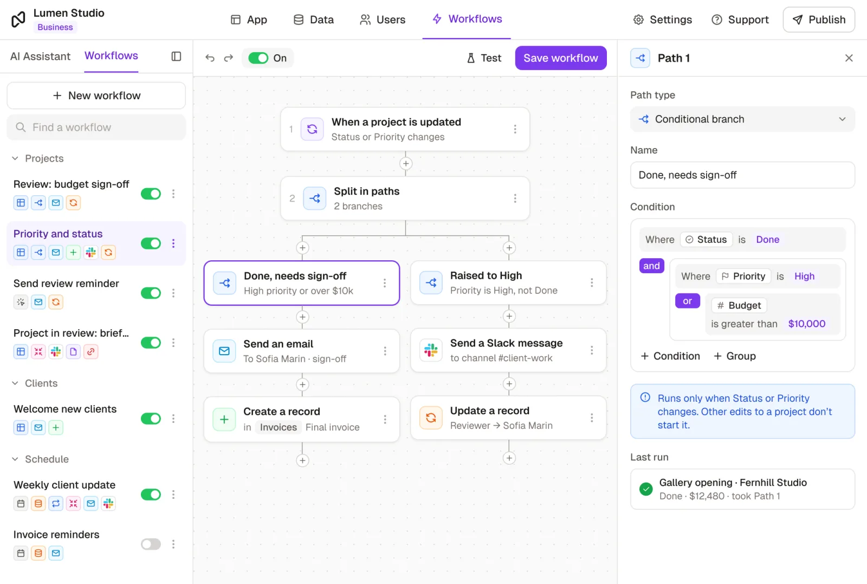This screenshot has width=867, height=584.
Task: Select the Done, needs sign-off branch card
Action: 302,283
